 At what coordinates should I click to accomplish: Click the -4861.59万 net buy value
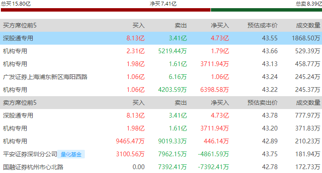point(214,154)
